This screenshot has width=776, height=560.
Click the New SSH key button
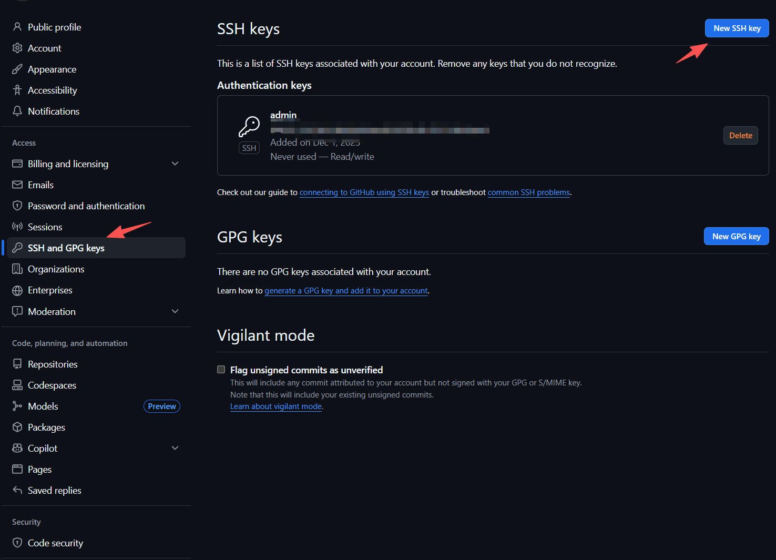click(x=737, y=28)
